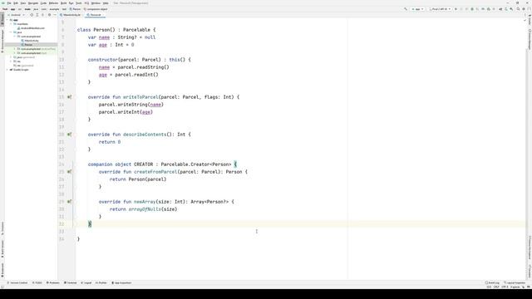
Task: Expand com.example.test (androidTest) package
Action: pos(15,49)
